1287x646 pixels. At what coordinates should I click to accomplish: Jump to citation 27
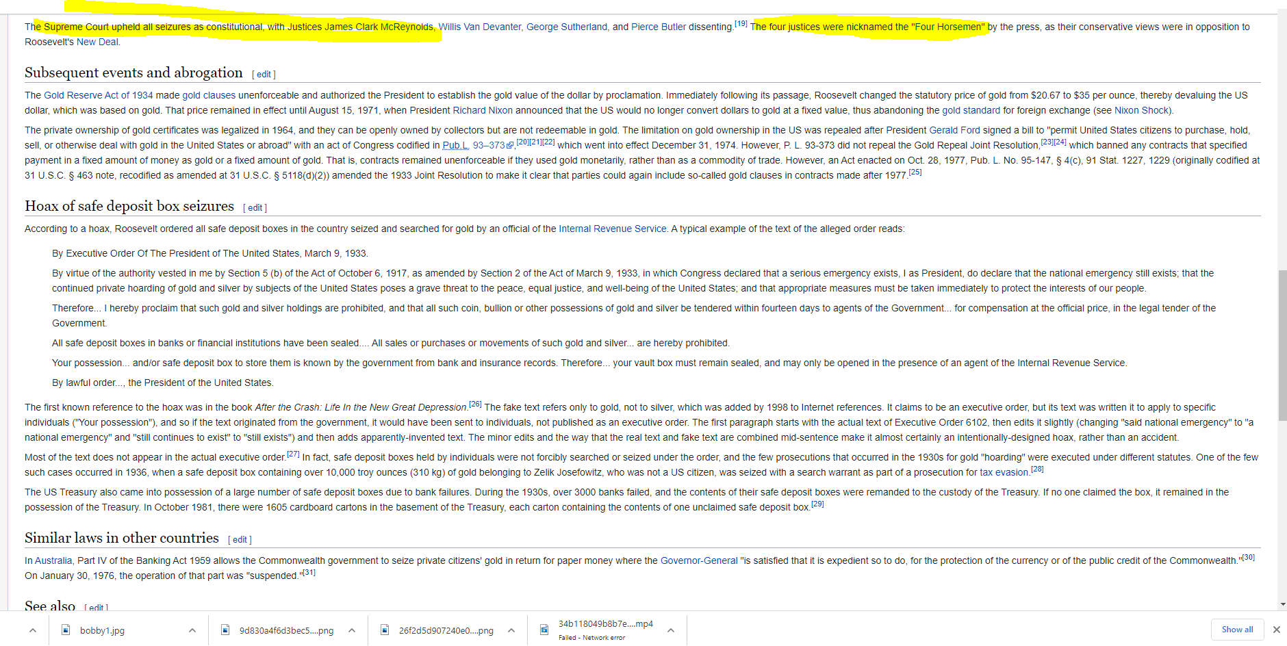pos(293,454)
